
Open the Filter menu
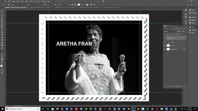pyautogui.click(x=31, y=1)
